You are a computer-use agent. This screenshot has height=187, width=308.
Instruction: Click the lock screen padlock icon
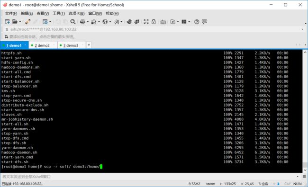tap(154, 22)
